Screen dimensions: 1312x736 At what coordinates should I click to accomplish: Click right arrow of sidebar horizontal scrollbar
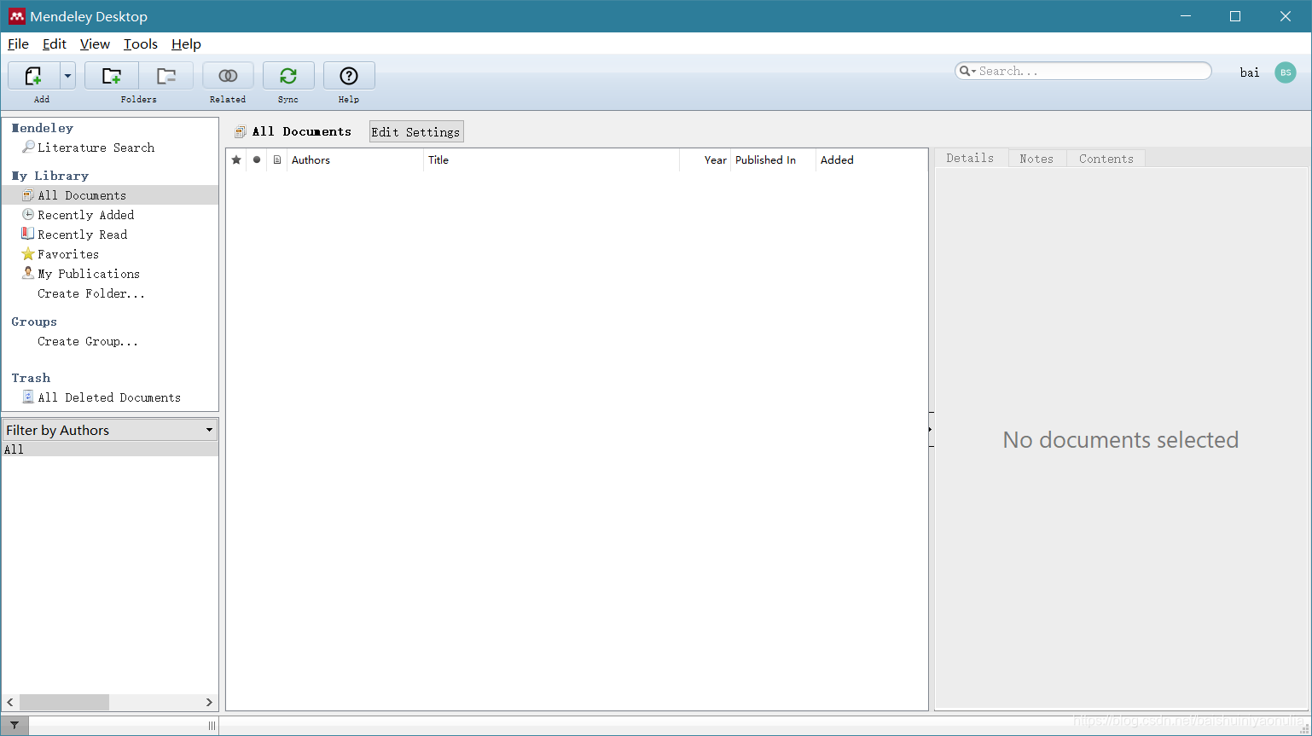(209, 702)
